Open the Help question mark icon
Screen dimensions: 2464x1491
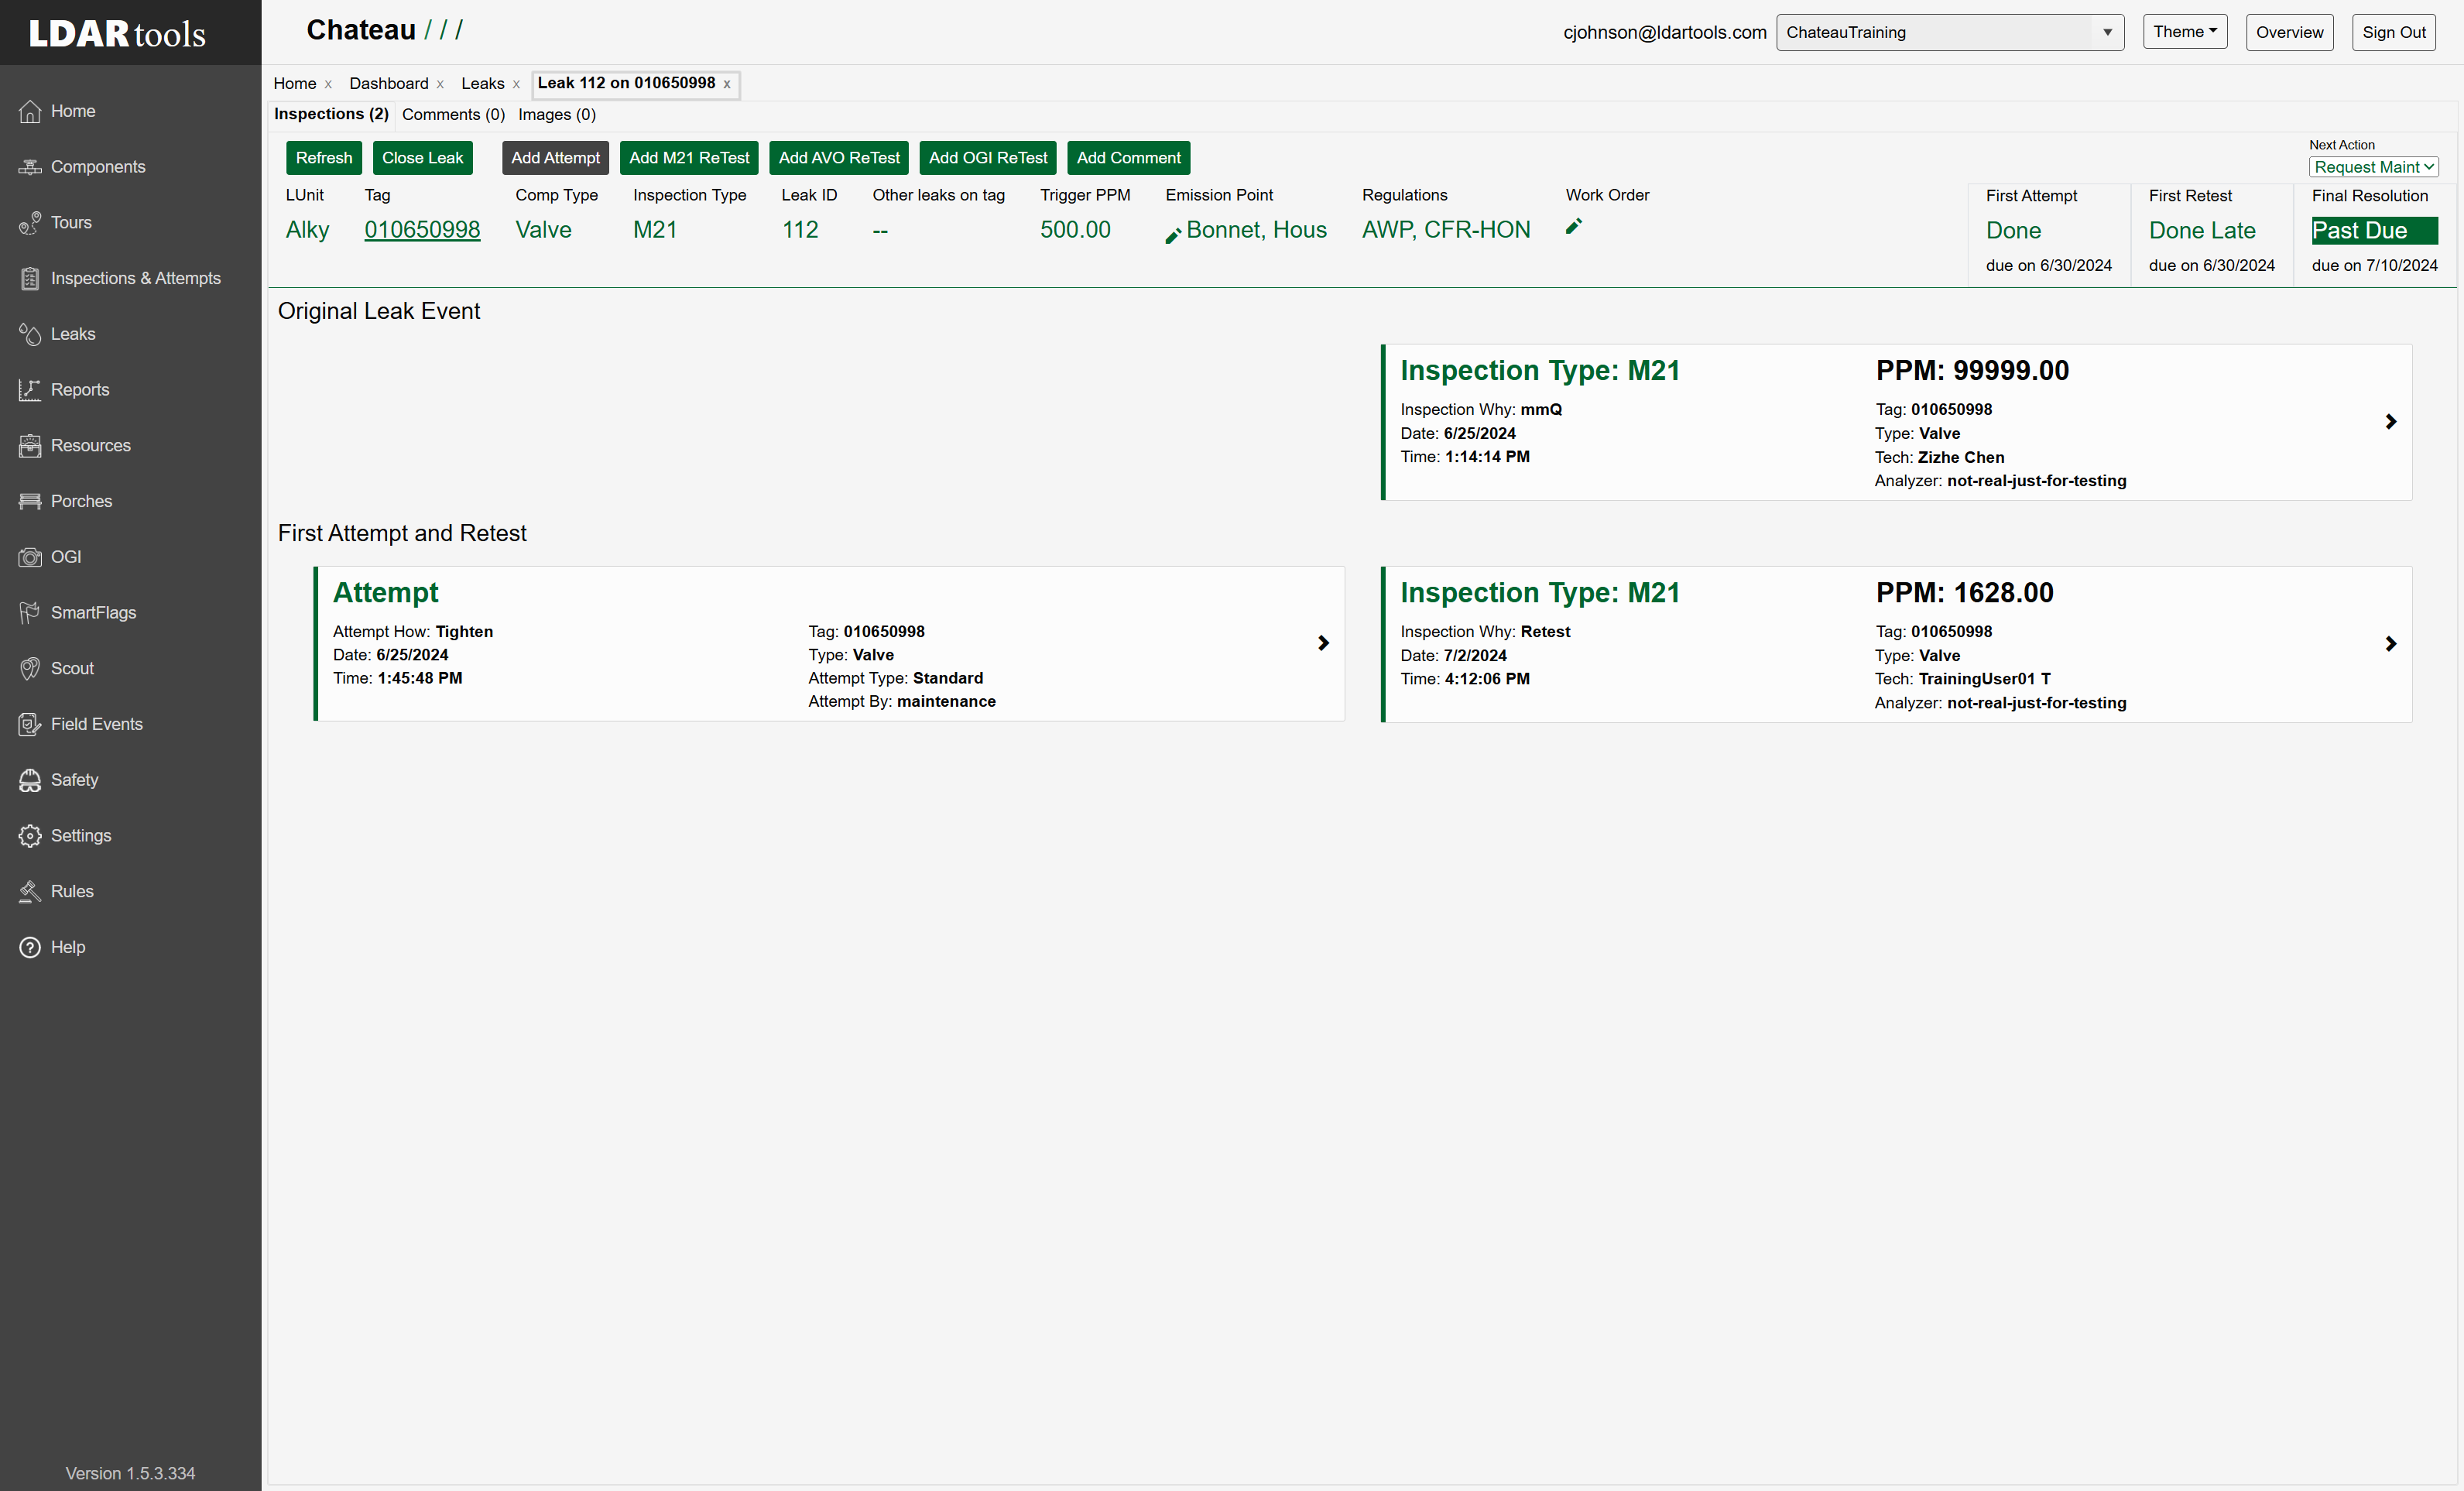(30, 948)
